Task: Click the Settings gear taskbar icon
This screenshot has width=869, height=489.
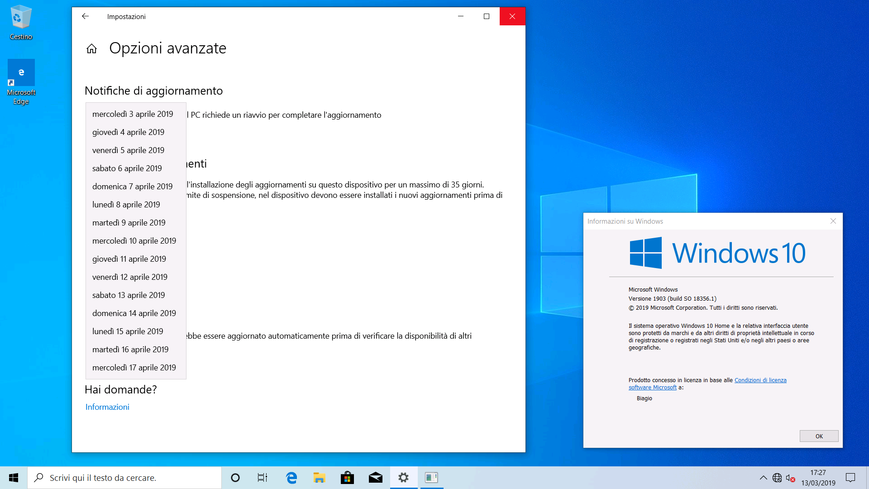Action: (x=404, y=478)
